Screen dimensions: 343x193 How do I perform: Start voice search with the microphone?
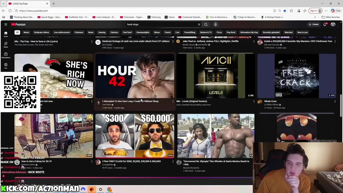tap(215, 24)
